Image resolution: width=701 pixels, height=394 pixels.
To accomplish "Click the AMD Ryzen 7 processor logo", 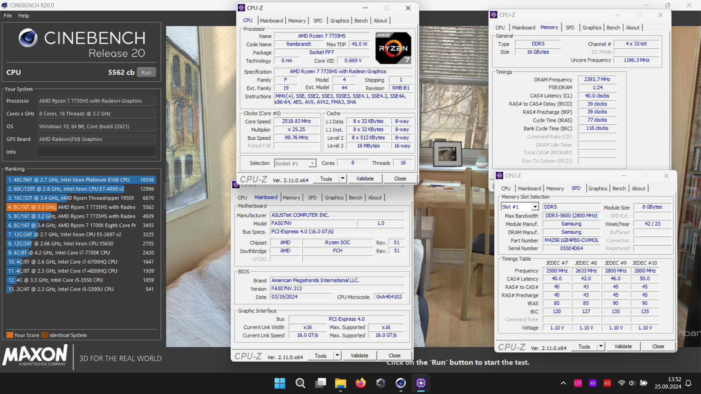I will tap(394, 48).
